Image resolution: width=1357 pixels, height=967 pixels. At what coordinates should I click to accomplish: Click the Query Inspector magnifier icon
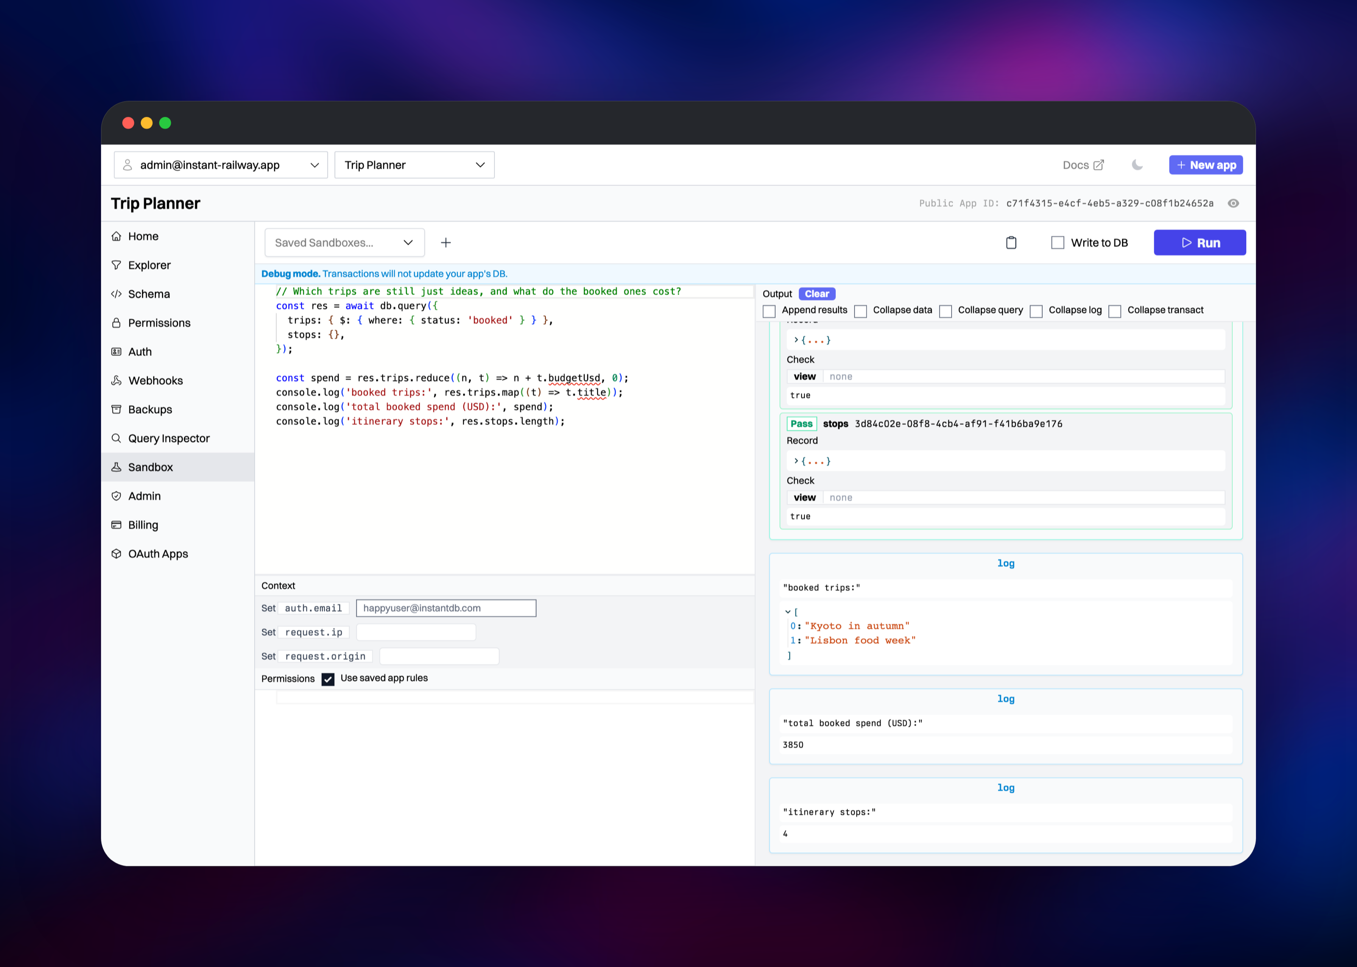click(x=116, y=438)
